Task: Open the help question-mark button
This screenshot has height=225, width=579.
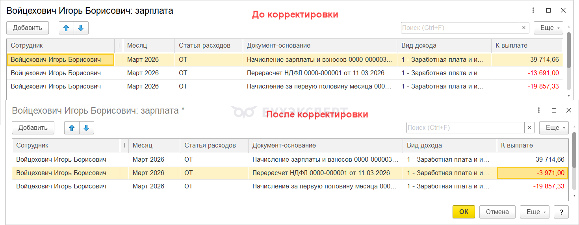Action: [561, 212]
